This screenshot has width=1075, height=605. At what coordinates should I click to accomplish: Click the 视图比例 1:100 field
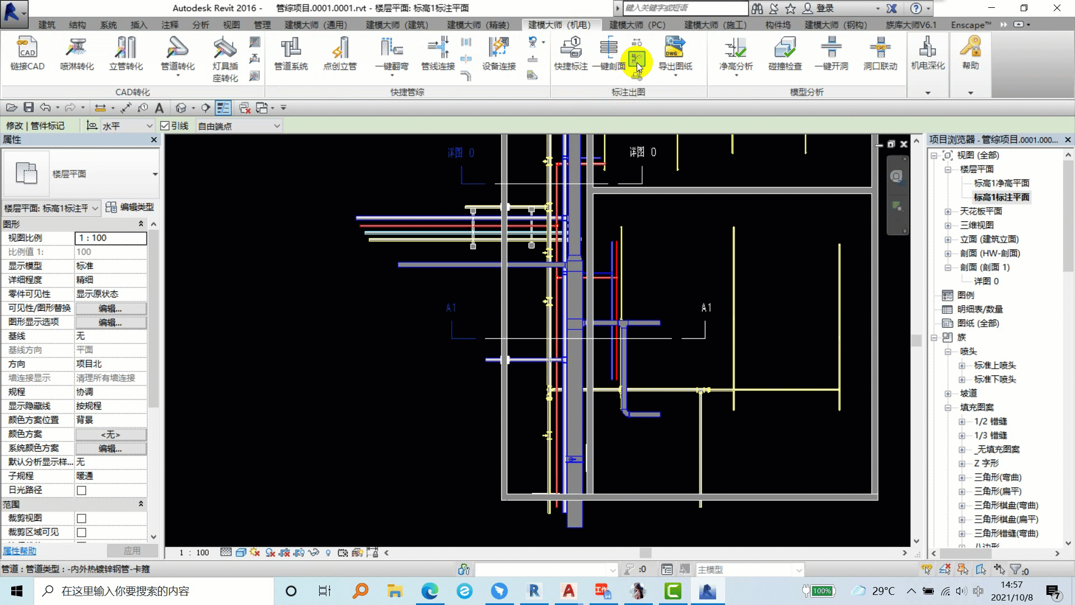tap(110, 238)
